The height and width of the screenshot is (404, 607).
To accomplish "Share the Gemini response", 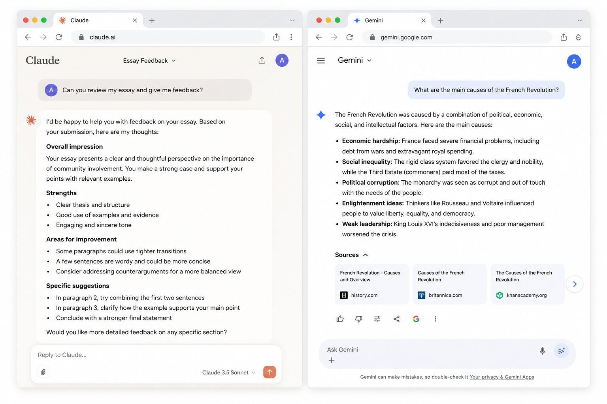I will [x=396, y=319].
